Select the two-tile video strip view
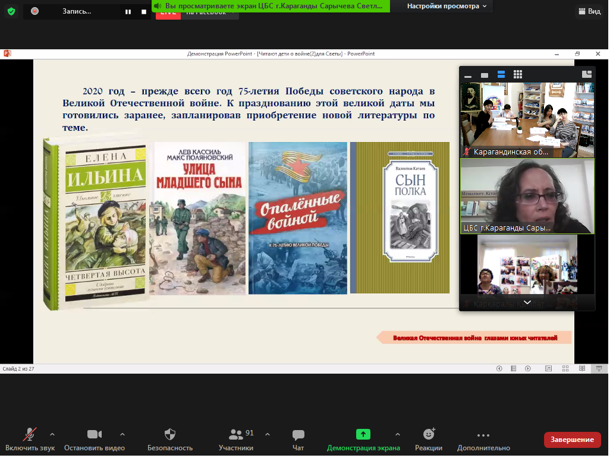This screenshot has width=613, height=458. (501, 74)
